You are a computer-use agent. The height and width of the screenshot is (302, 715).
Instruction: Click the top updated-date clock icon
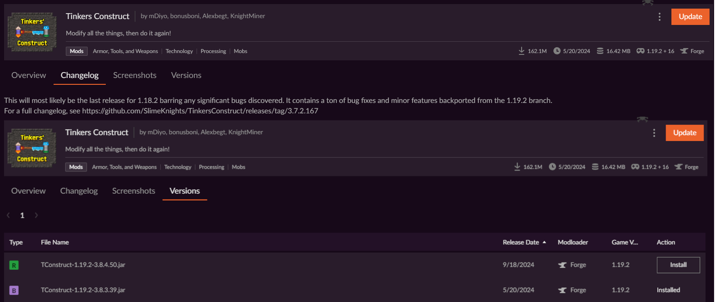557,51
